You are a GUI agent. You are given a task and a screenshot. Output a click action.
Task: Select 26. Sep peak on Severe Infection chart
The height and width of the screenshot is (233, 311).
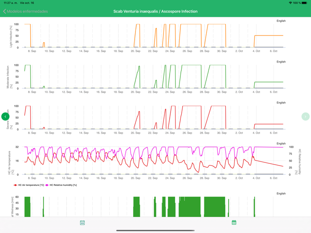point(191,106)
